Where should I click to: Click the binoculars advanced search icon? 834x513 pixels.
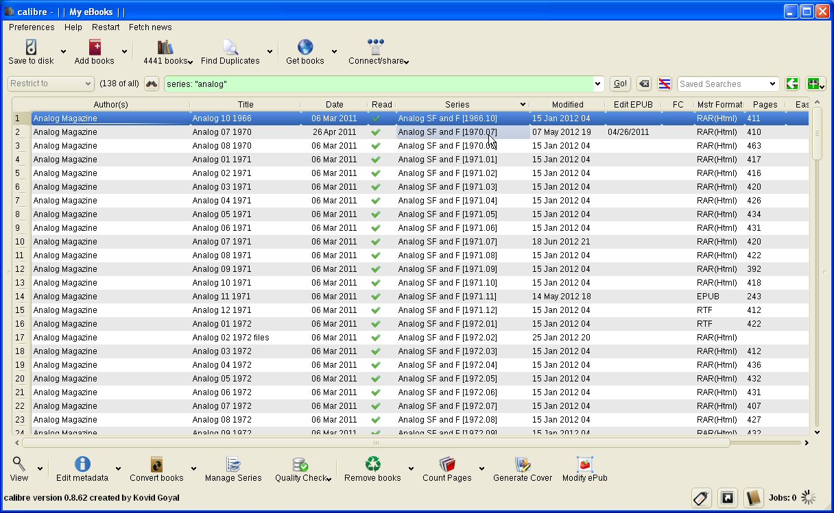pyautogui.click(x=152, y=84)
